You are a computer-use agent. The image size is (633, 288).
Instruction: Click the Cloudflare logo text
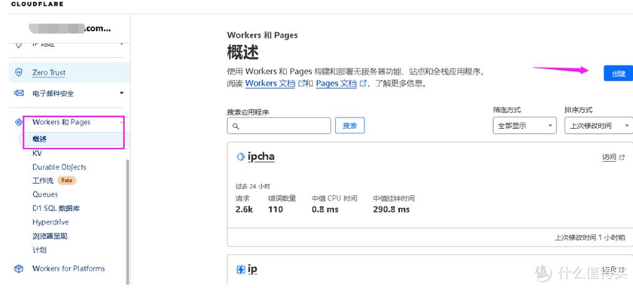coord(37,4)
